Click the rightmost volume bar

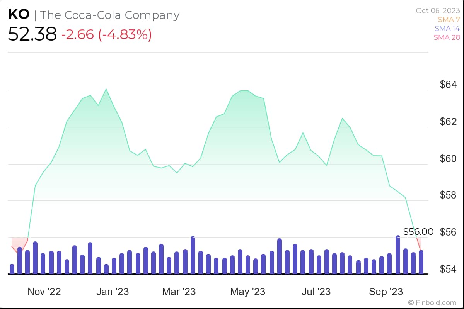pos(421,263)
